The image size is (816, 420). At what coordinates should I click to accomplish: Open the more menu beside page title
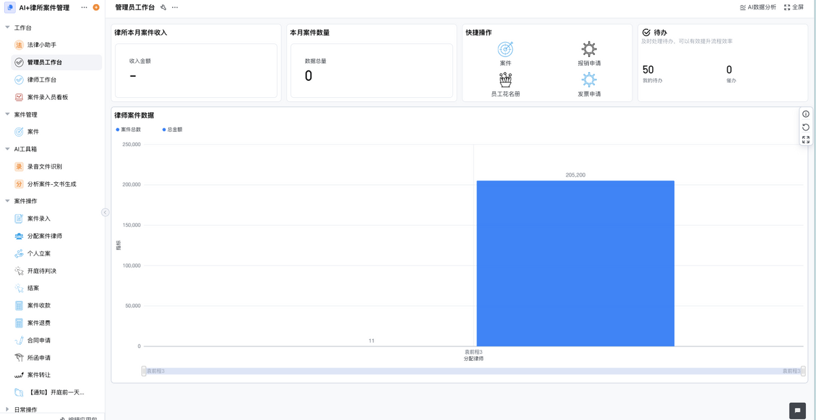point(175,7)
